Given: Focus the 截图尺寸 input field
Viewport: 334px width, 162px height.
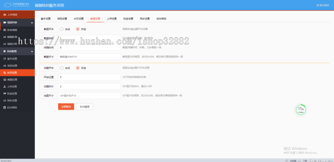Looking at the screenshot, I should coord(89,57).
